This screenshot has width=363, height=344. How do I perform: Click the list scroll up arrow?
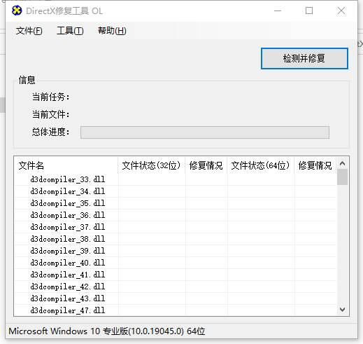[342, 163]
